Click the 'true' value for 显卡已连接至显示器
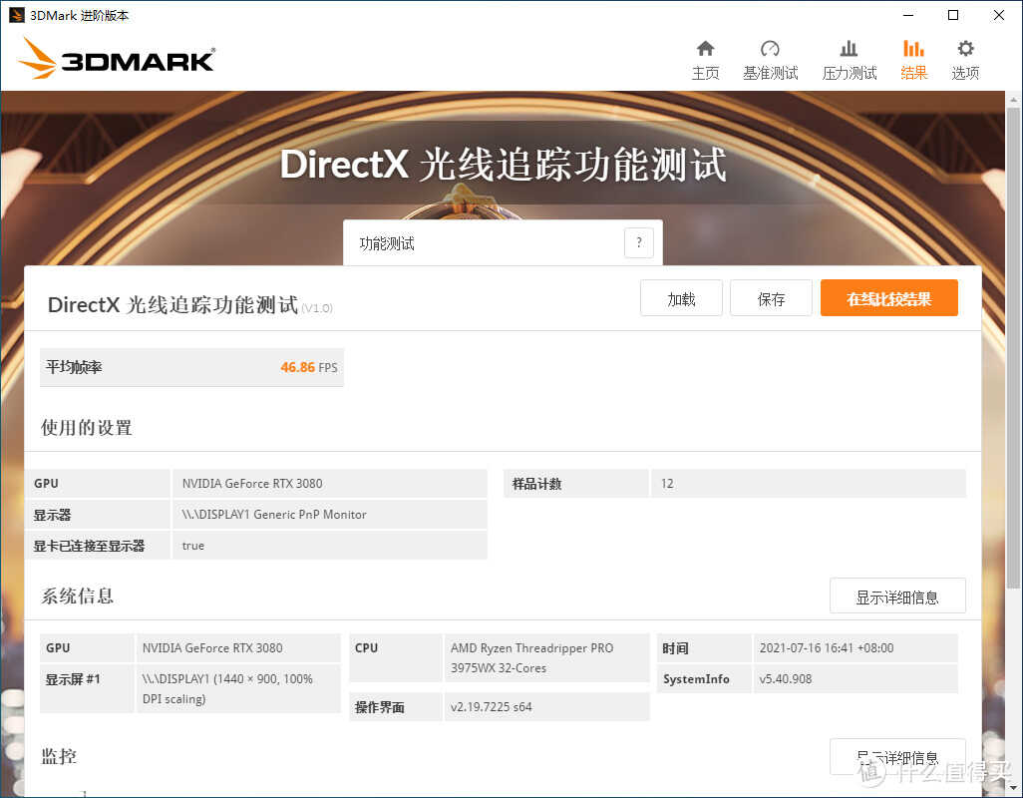 point(193,546)
